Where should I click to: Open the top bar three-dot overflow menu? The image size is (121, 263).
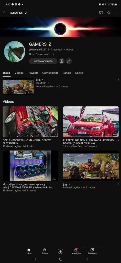tap(116, 13)
